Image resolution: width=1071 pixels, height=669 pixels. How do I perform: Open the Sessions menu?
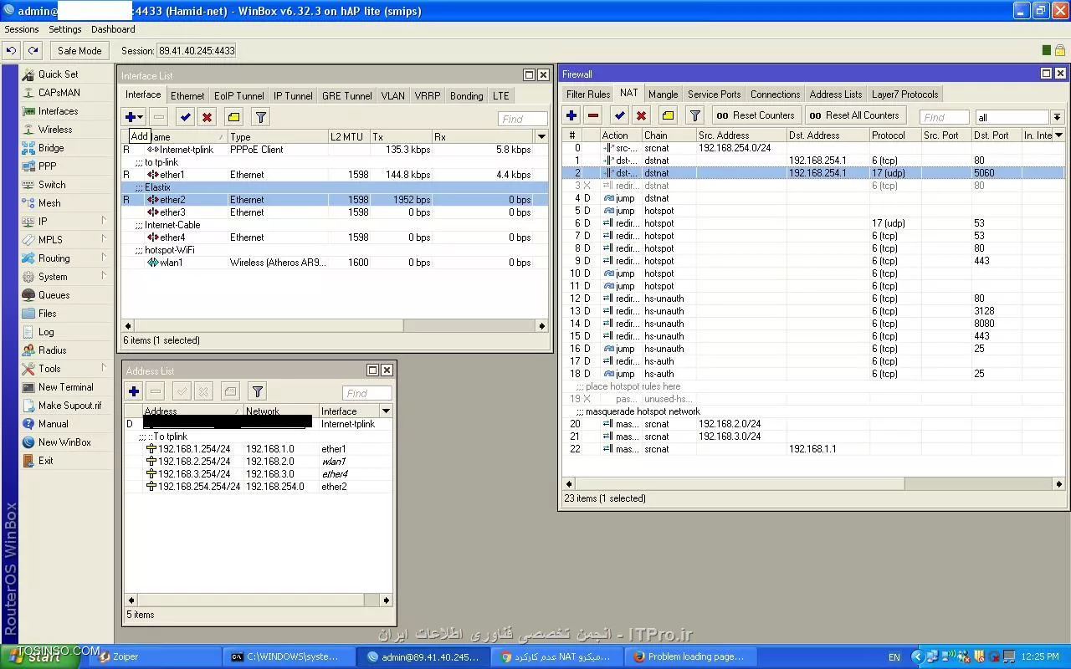coord(22,29)
